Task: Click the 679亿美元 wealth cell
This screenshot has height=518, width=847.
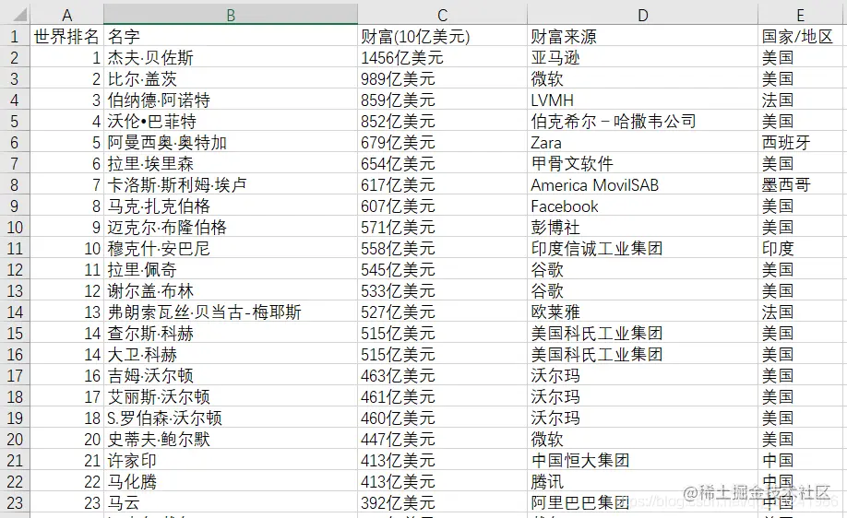Action: tap(442, 143)
